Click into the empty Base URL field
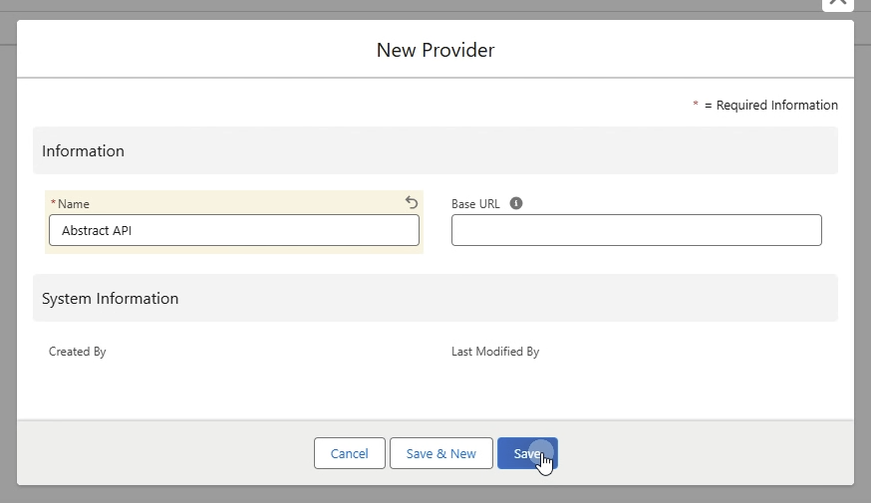This screenshot has width=871, height=503. [x=636, y=230]
